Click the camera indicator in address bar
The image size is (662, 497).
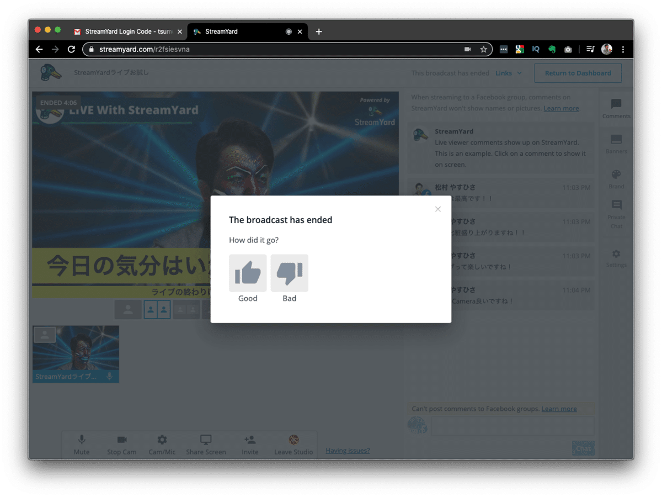click(x=468, y=49)
